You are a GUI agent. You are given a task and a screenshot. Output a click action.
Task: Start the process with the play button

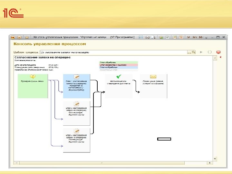[201, 52]
